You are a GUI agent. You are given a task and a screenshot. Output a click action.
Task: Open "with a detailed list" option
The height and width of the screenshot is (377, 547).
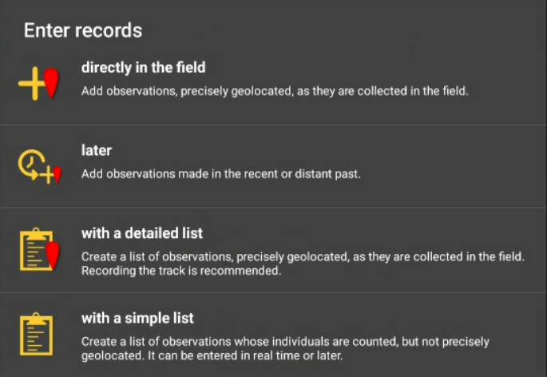pos(142,233)
